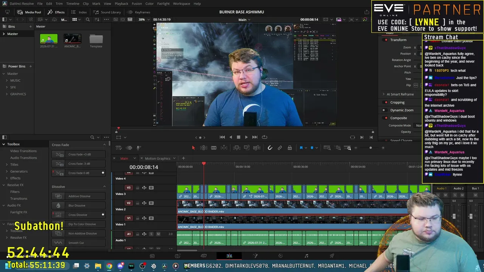This screenshot has height=272, width=484.
Task: Click the blue Flag icon
Action: coord(301,148)
